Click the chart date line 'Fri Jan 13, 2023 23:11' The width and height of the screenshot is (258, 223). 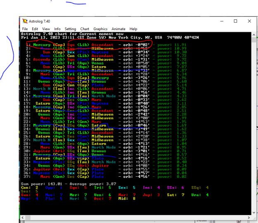[x=48, y=38]
